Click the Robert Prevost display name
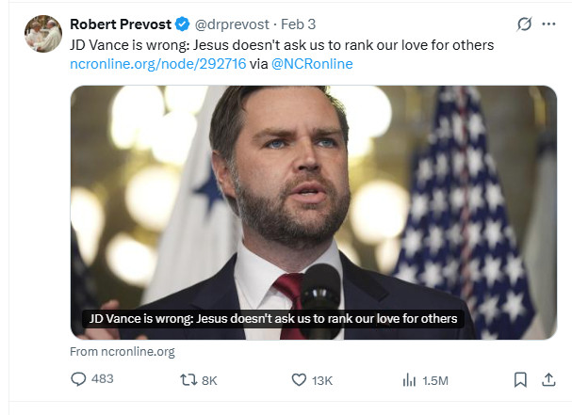Viewport: 572px width, 415px height. click(121, 24)
